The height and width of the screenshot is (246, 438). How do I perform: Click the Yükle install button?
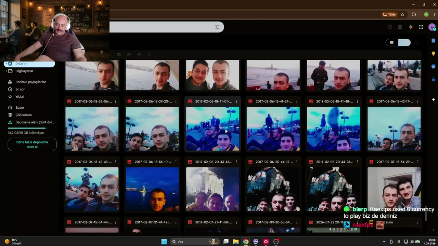click(389, 14)
